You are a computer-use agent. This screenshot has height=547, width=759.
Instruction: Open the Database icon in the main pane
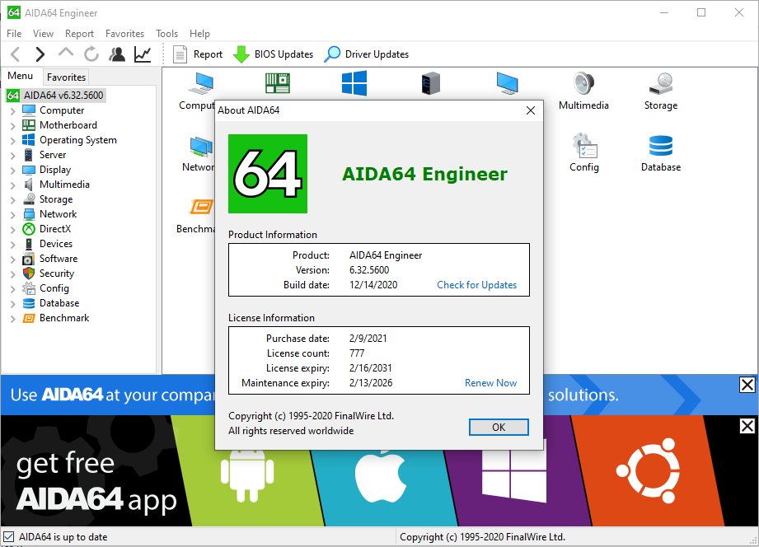661,145
